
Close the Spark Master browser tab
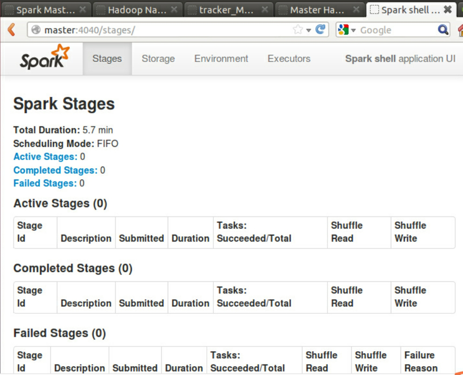[x=82, y=9]
